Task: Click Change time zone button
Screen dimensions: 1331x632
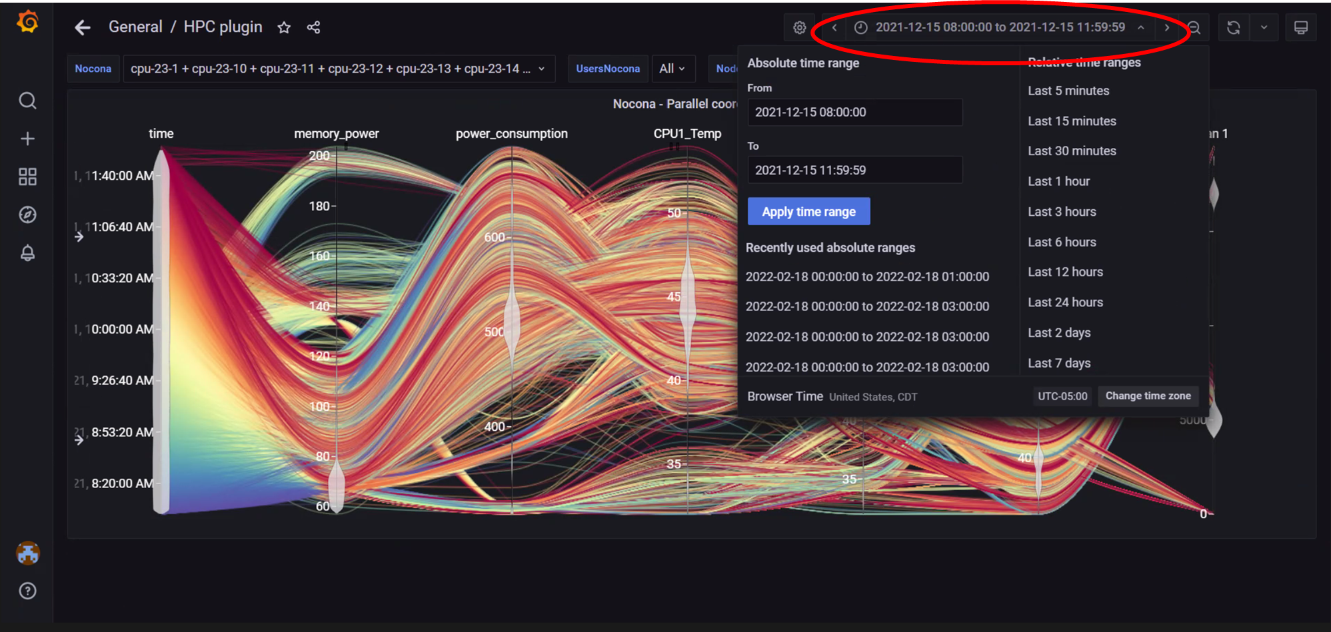Action: coord(1148,396)
